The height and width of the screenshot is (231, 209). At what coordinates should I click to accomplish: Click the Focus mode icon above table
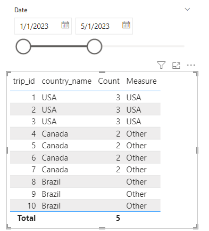176,66
